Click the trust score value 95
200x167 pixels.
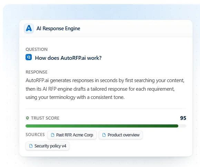pos(183,118)
